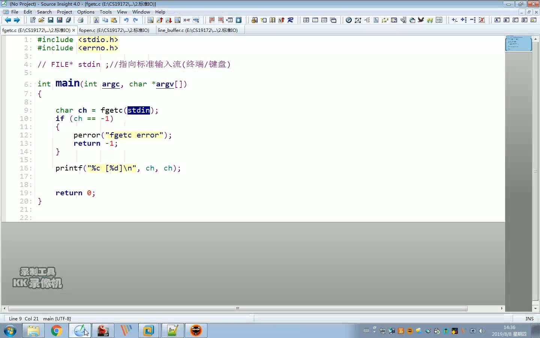Save the current file with single disk icon
Viewport: 540px width, 338px height.
(x=51, y=20)
